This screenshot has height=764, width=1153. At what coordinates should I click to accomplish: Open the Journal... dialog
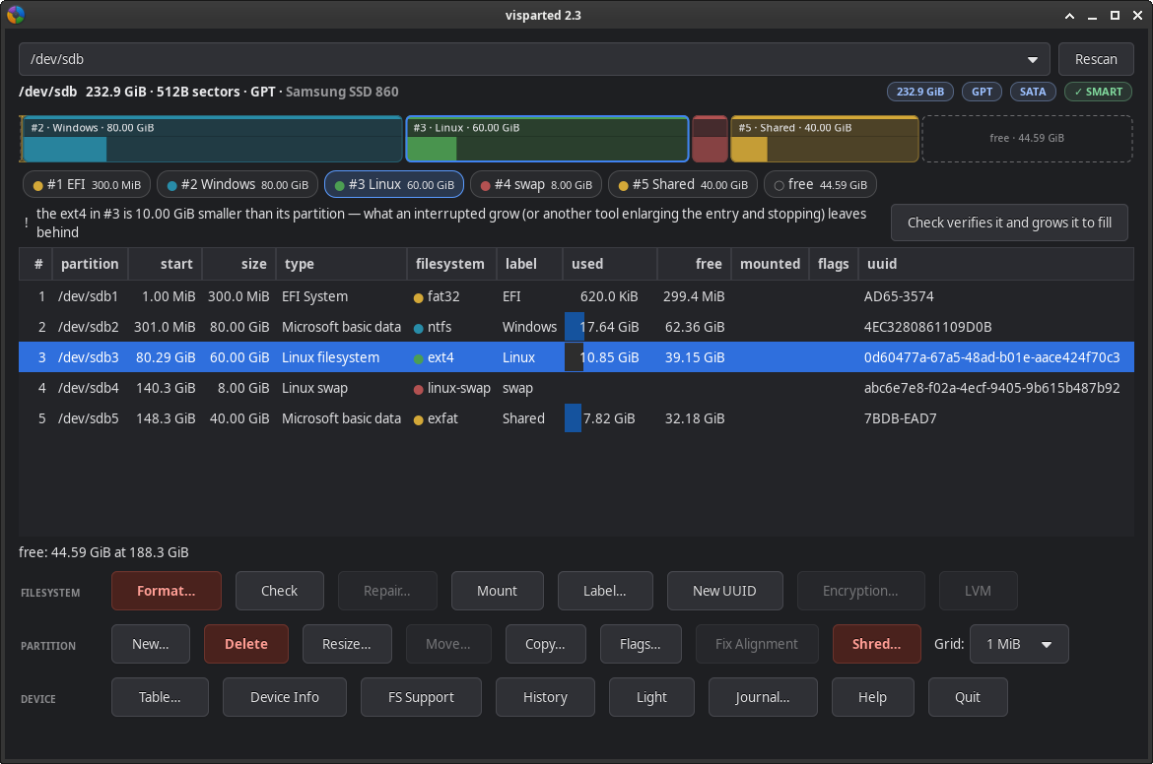[x=763, y=697]
